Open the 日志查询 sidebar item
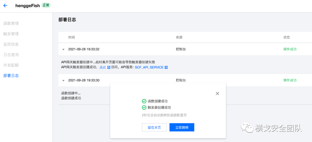The height and width of the screenshot is (142, 312). (x=11, y=54)
